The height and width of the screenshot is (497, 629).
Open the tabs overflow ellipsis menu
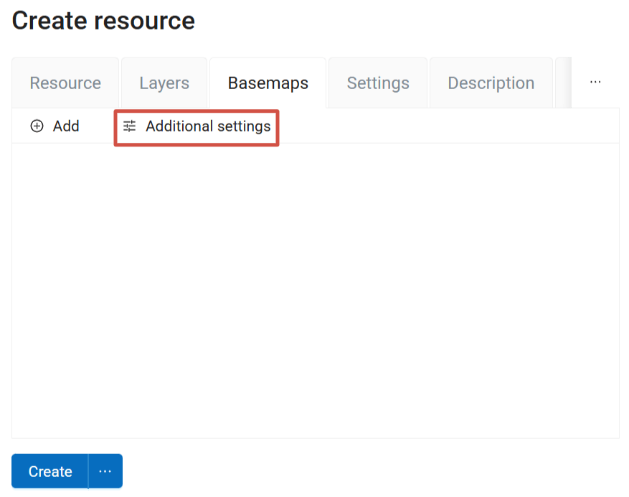point(595,83)
